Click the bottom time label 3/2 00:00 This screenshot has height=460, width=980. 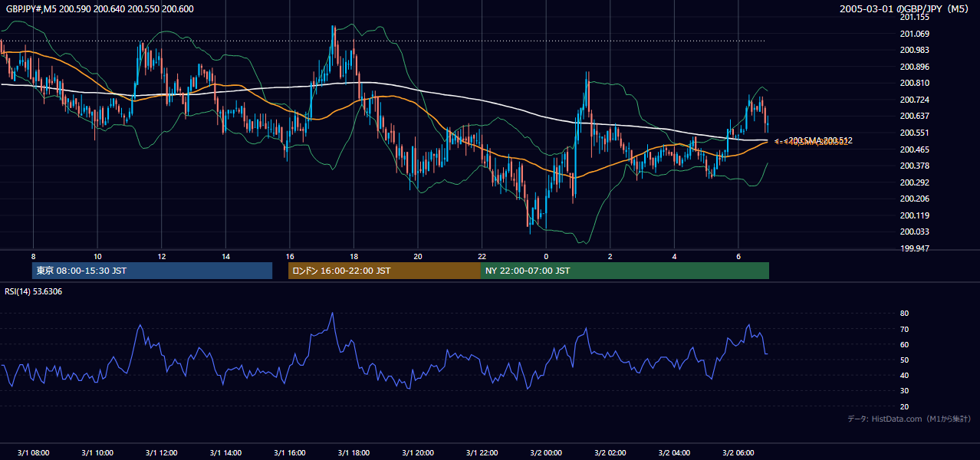pyautogui.click(x=546, y=453)
